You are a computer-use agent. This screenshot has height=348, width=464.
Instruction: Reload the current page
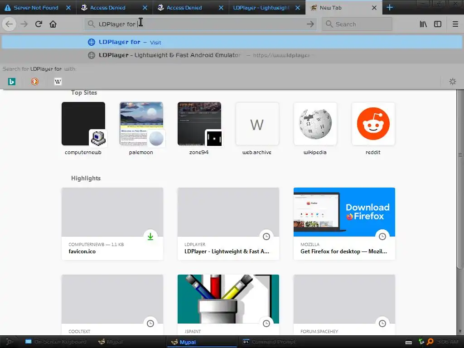tap(39, 24)
